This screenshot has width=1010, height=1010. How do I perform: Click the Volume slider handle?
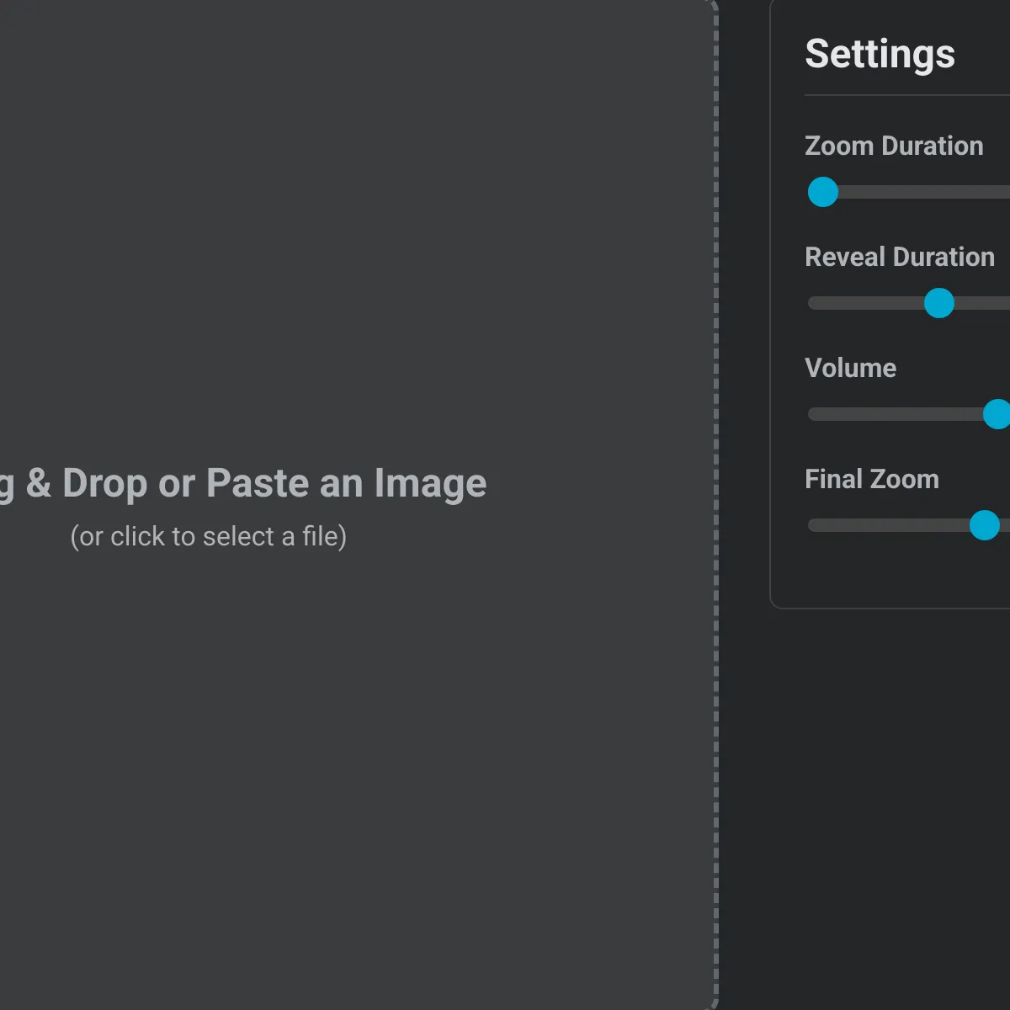[x=997, y=414]
